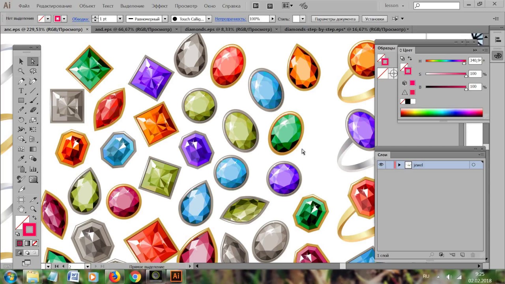Pick the Eraser tool

click(33, 110)
